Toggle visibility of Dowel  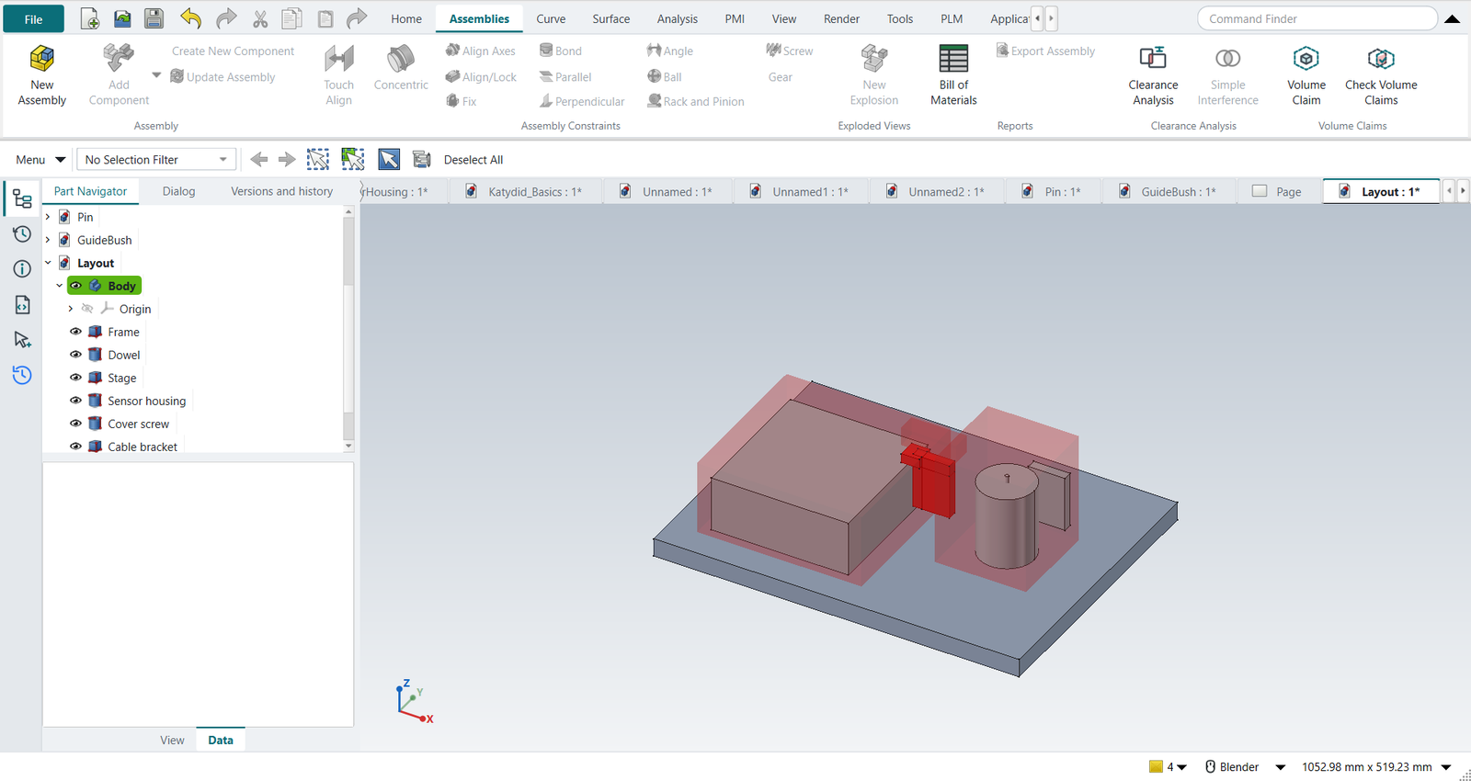click(x=76, y=355)
